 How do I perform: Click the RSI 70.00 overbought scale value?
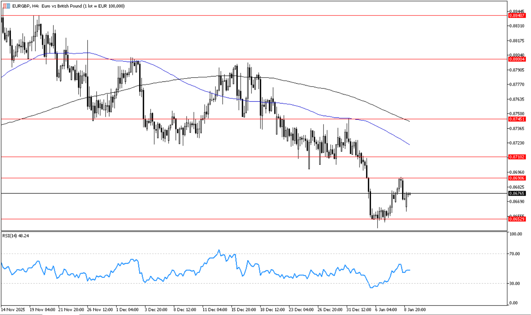point(514,254)
